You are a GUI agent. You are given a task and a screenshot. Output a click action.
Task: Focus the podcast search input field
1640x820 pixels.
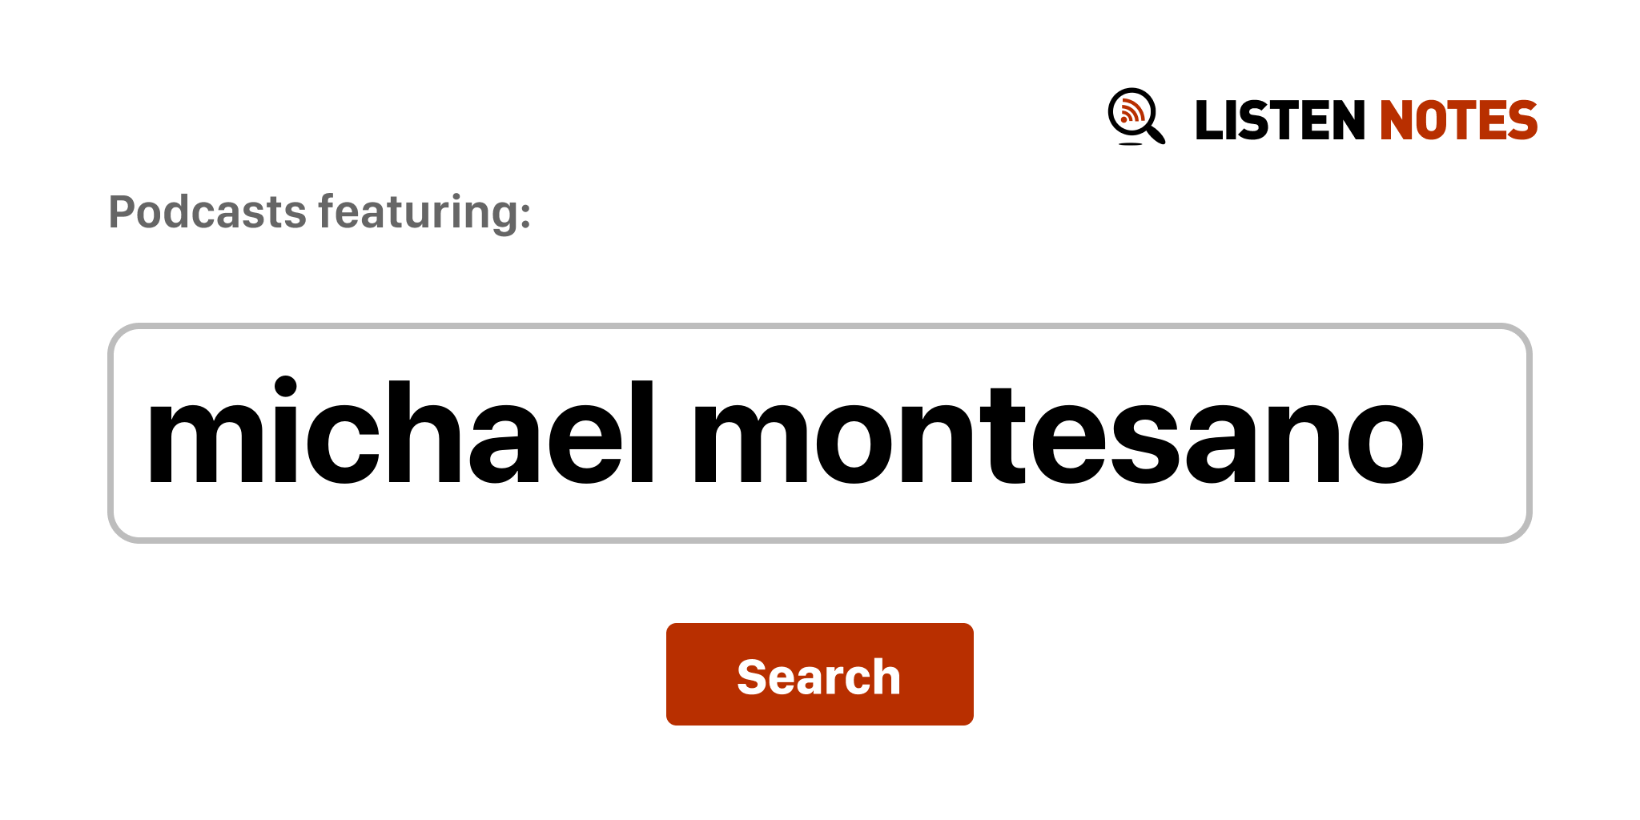pos(819,433)
